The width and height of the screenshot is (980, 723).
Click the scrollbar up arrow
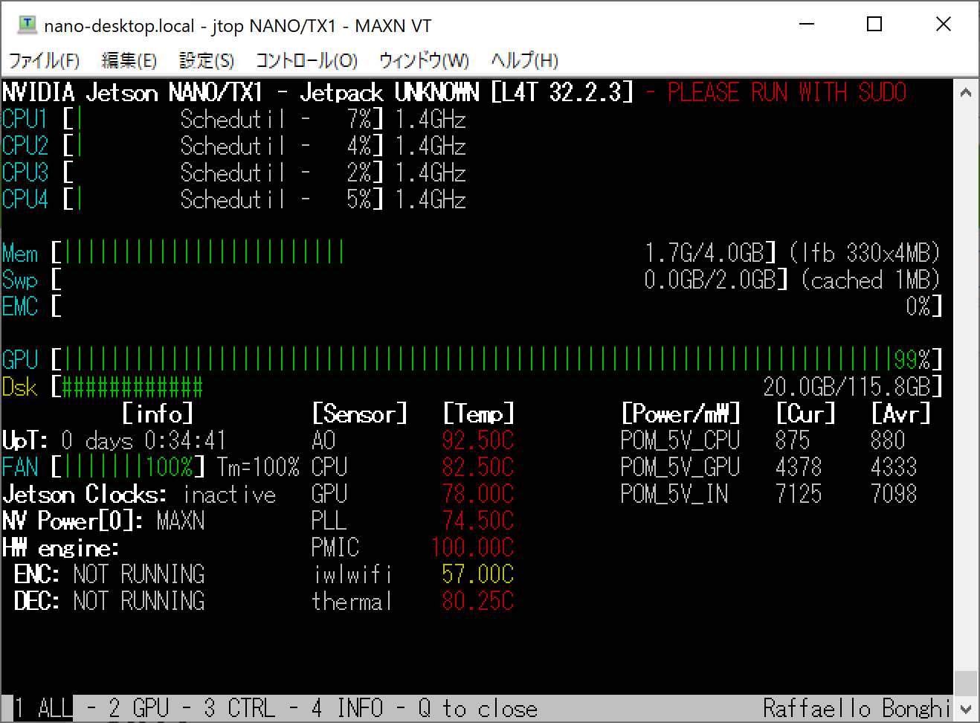(967, 91)
